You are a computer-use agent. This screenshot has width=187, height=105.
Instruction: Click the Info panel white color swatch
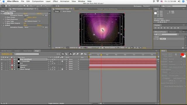tap(155, 13)
